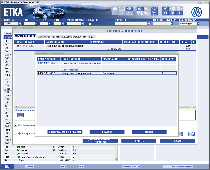Open the МОДЕЛЬ dropdown showing GOLF

[x=19, y=23]
